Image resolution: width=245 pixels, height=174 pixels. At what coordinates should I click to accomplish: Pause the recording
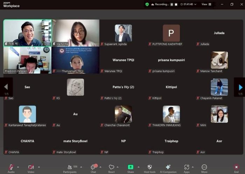pos(172,5)
